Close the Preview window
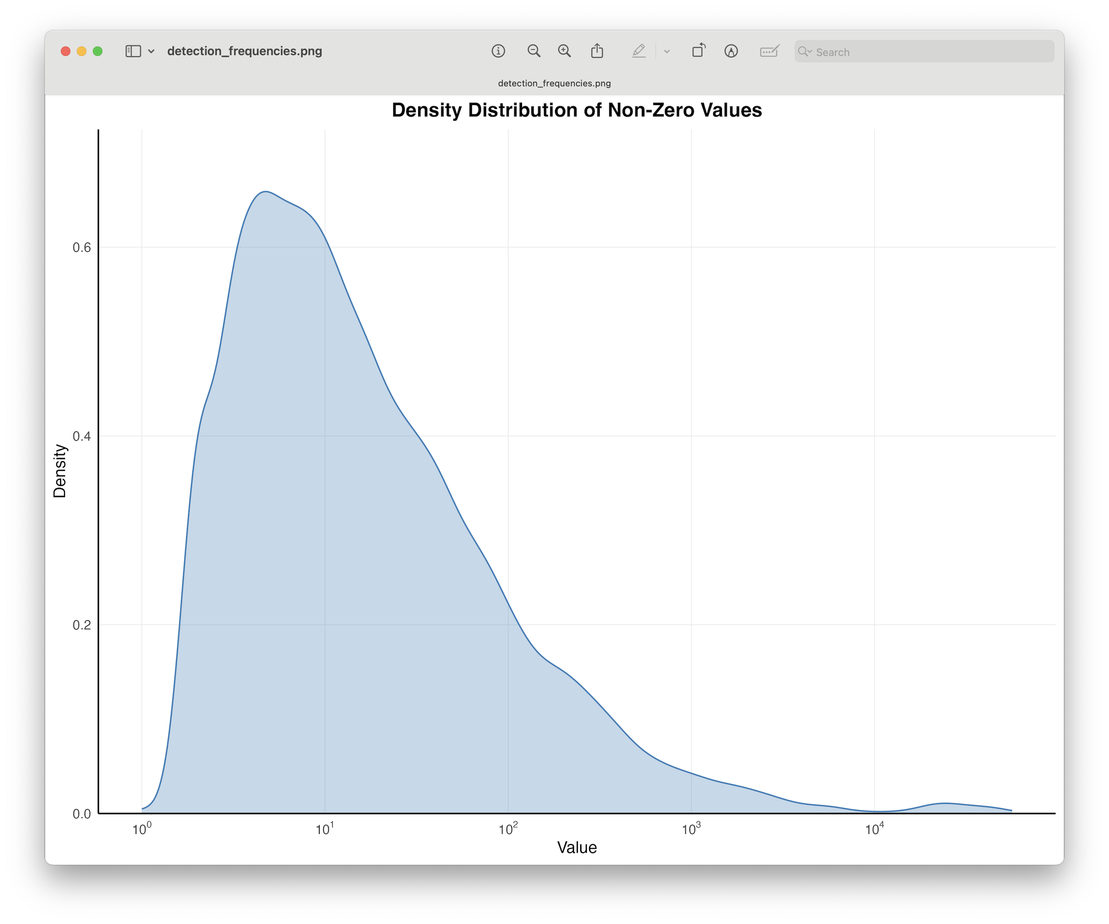1109x924 pixels. click(66, 51)
